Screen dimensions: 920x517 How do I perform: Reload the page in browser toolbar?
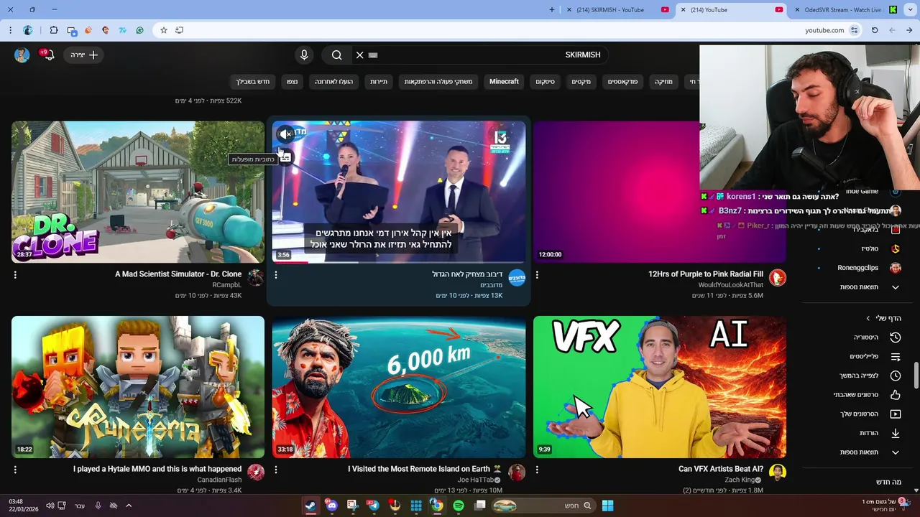[875, 30]
